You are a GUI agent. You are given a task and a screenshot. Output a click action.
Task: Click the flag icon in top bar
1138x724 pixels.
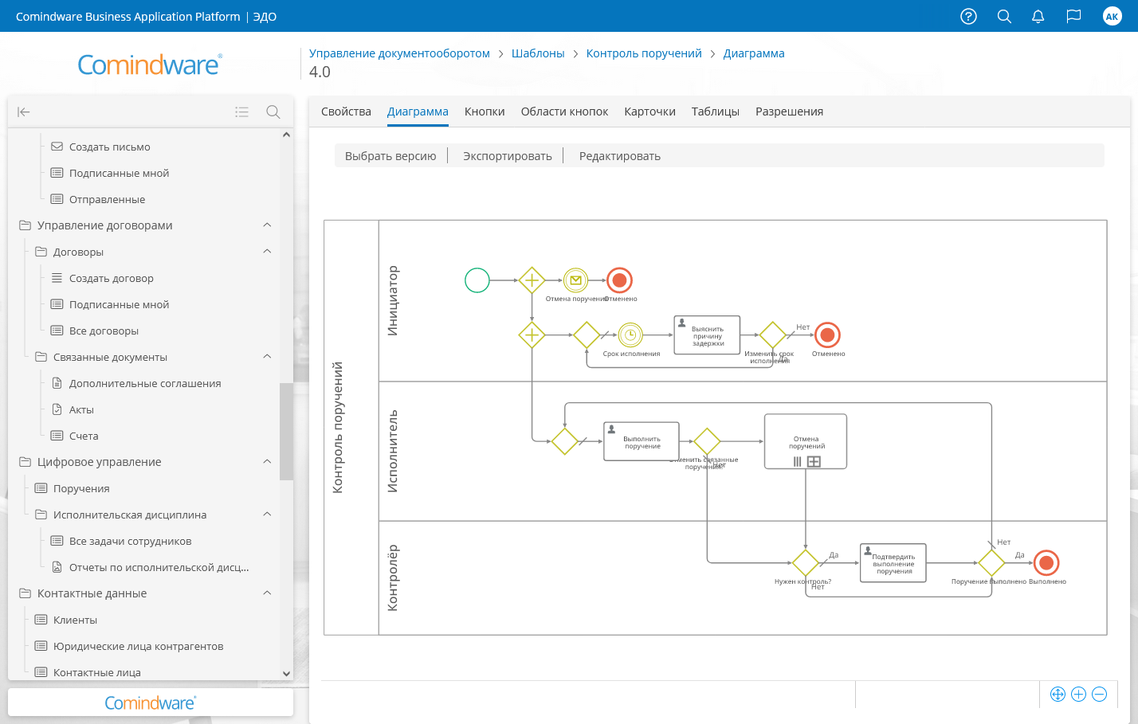pos(1074,16)
